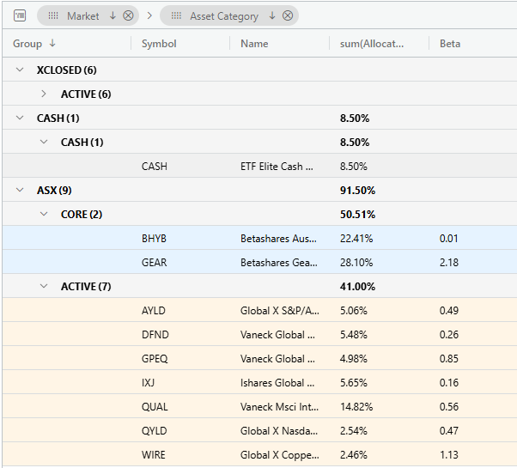
Task: Remove the Market grouping chip
Action: click(128, 15)
